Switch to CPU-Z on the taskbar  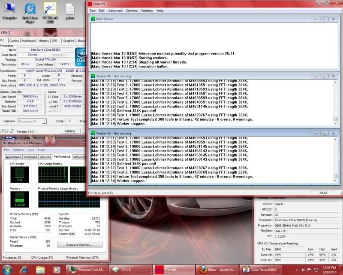[x=130, y=269]
